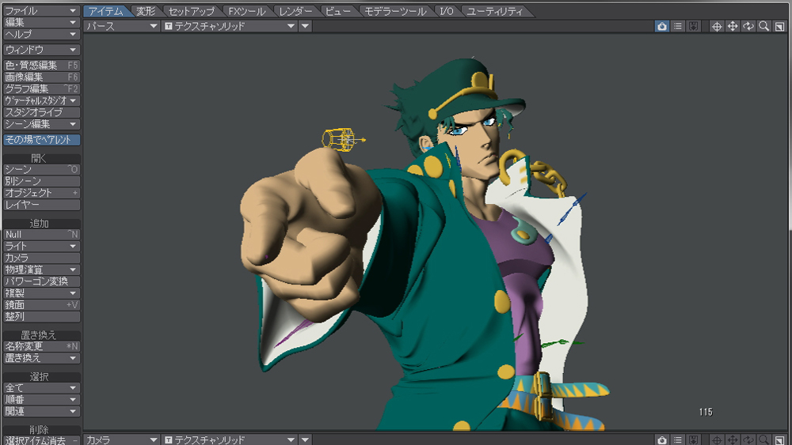Open the モデラーツール tab
Screen dimensions: 792x445
pos(395,11)
